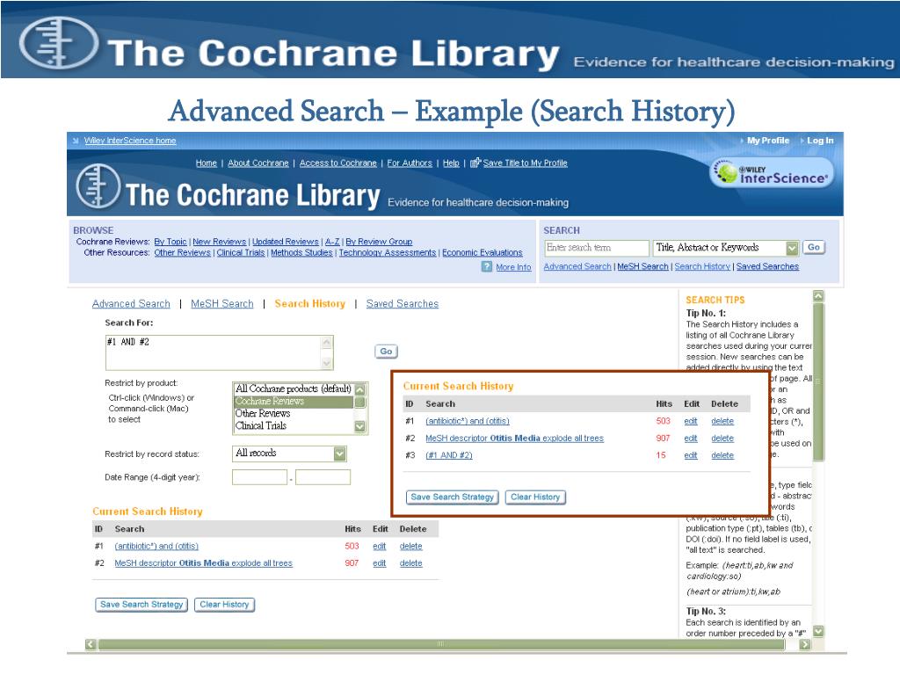Open Help in the top navigation

tap(451, 163)
